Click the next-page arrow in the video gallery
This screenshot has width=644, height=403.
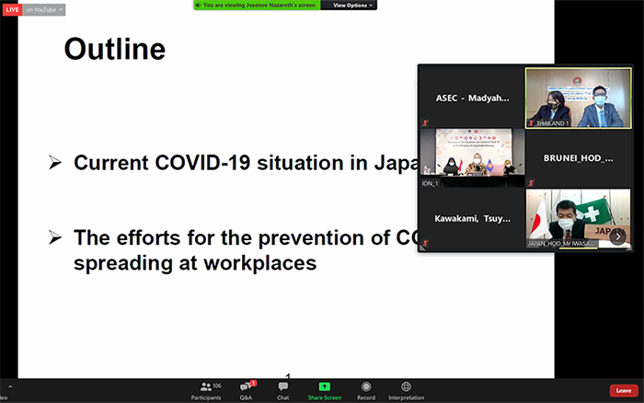click(617, 236)
